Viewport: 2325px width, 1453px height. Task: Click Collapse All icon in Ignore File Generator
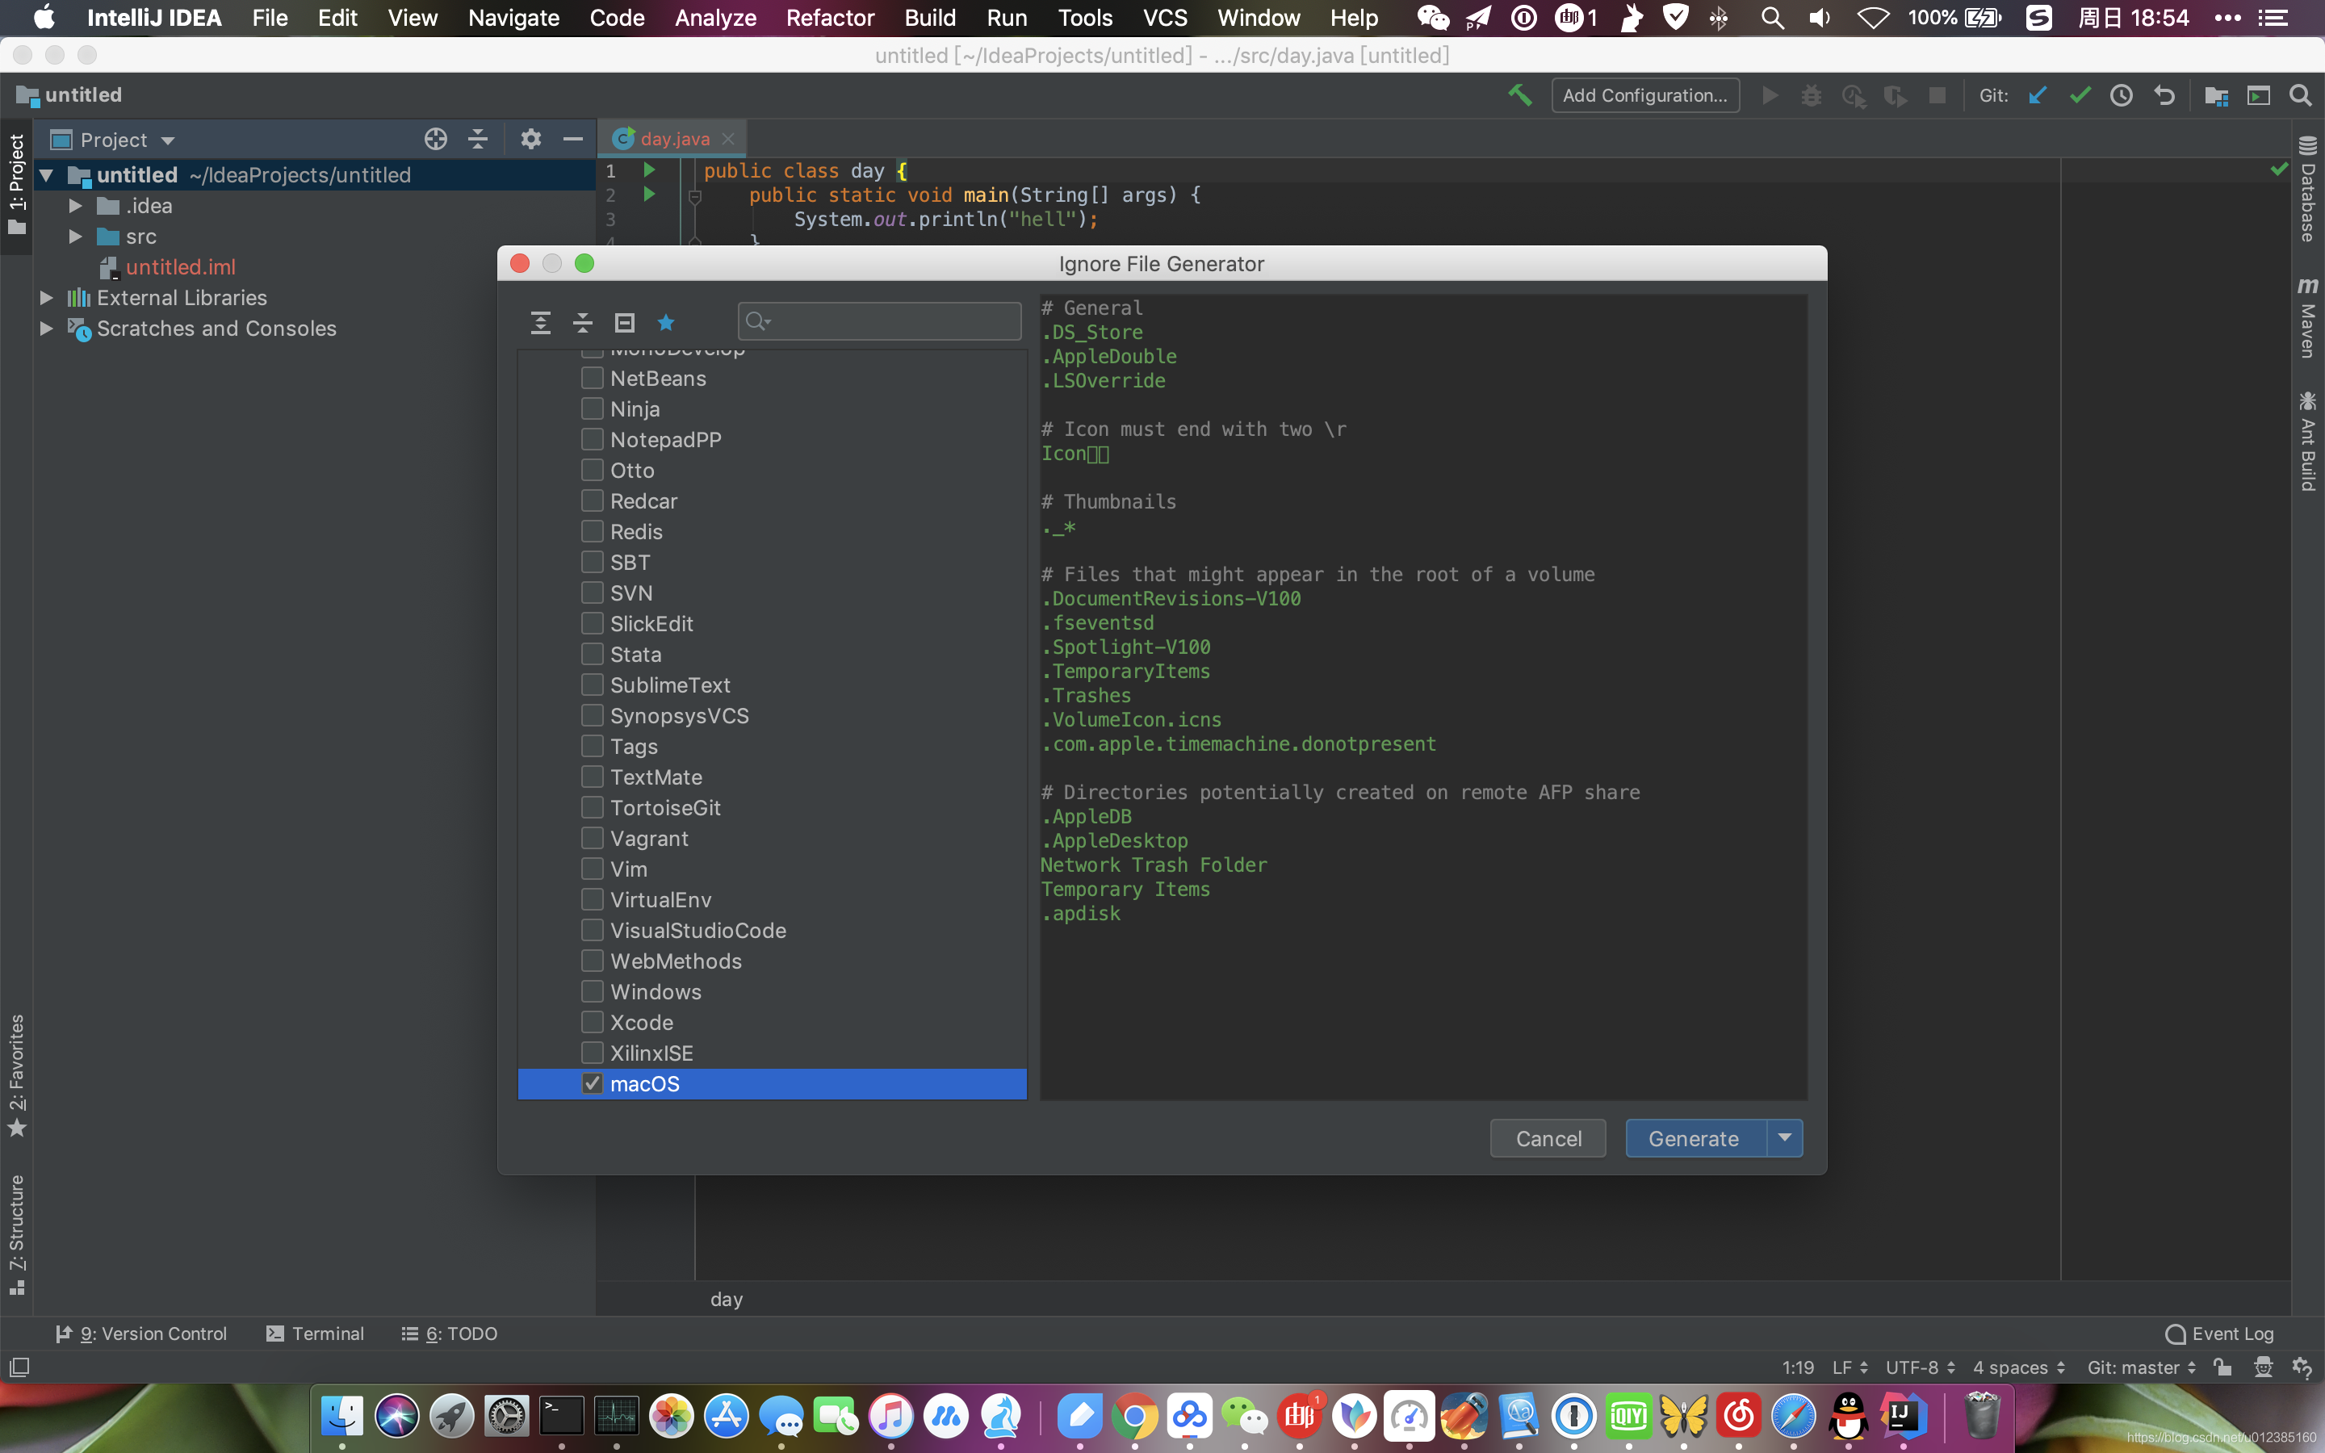[582, 322]
